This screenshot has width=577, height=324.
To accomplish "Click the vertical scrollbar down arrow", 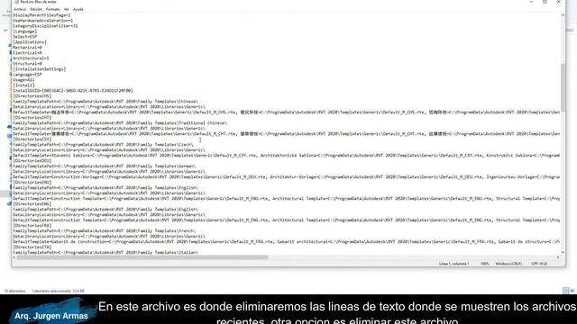I will (563, 252).
